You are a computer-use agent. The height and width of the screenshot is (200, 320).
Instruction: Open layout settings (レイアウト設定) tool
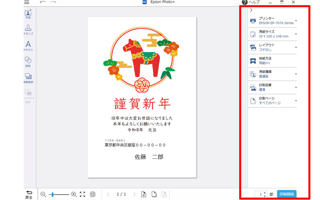(28, 96)
